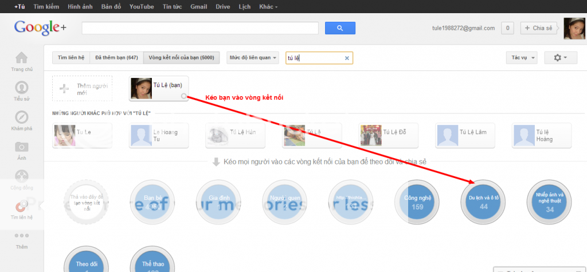Image resolution: width=587 pixels, height=272 pixels.
Task: Open the Nhiếp ảnh và nghệ thuật circle
Action: coord(549,202)
